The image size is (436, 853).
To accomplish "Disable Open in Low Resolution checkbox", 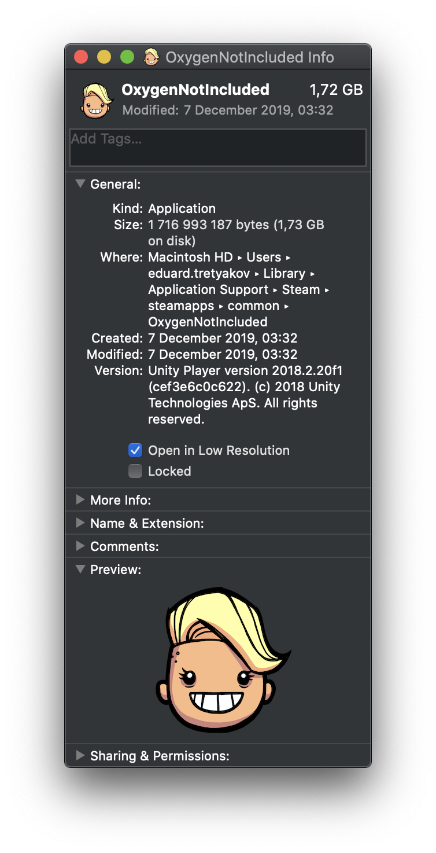I will (135, 450).
